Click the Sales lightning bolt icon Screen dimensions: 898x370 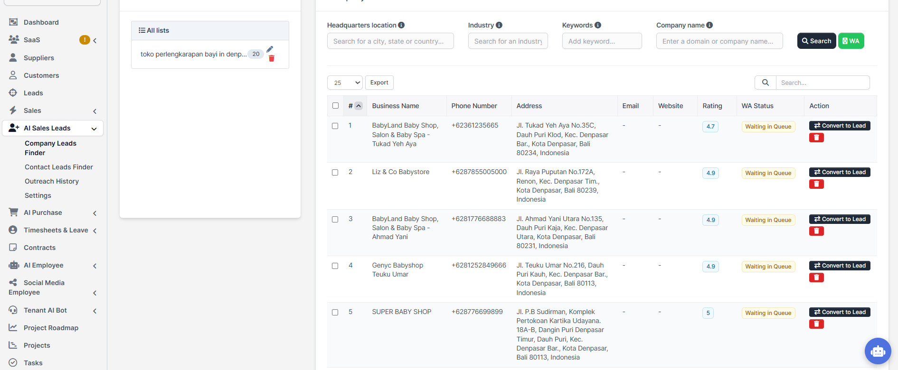tap(13, 111)
